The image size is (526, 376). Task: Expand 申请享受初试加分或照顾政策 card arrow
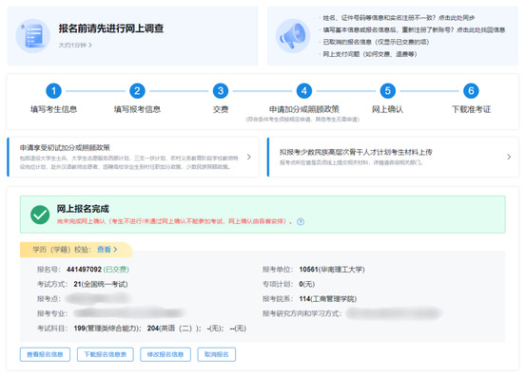[249, 157]
